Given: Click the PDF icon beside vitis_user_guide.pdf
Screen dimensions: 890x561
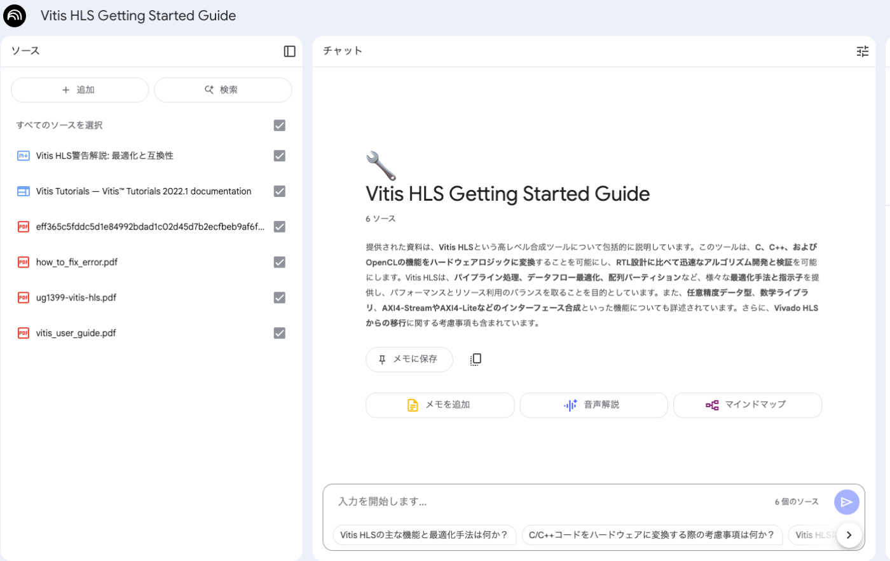Looking at the screenshot, I should (24, 334).
